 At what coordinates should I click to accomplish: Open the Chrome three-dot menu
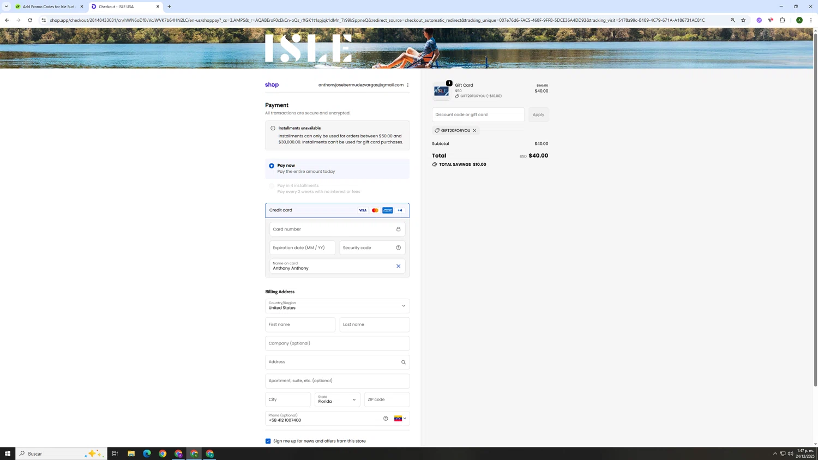coord(811,20)
